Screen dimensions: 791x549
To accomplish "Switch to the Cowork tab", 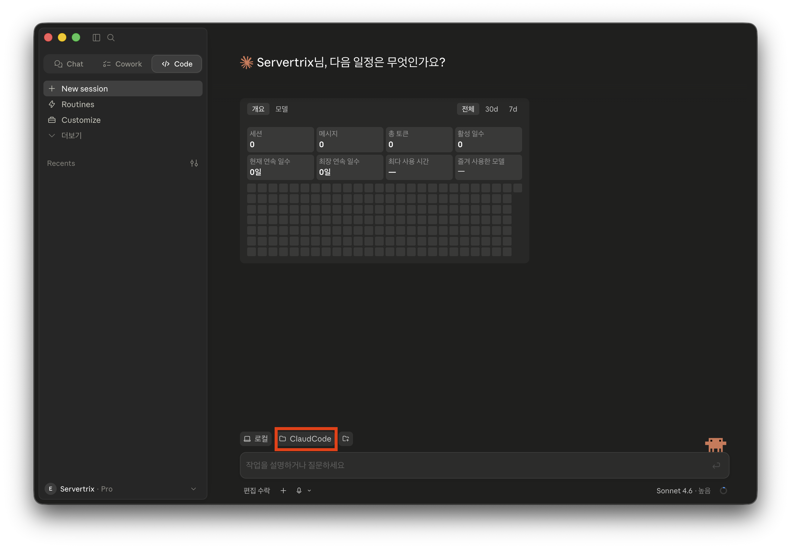I will click(123, 64).
